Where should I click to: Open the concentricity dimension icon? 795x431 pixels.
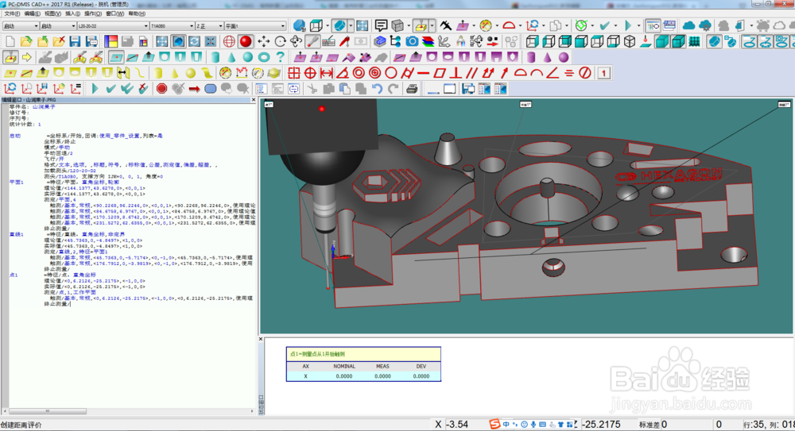point(359,73)
